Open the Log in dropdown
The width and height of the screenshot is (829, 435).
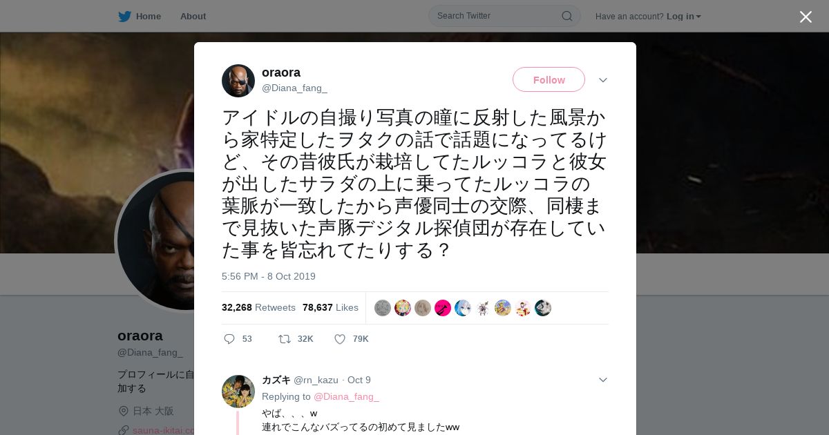[x=683, y=17]
